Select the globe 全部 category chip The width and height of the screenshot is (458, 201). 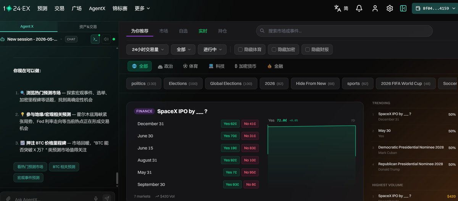point(140,66)
